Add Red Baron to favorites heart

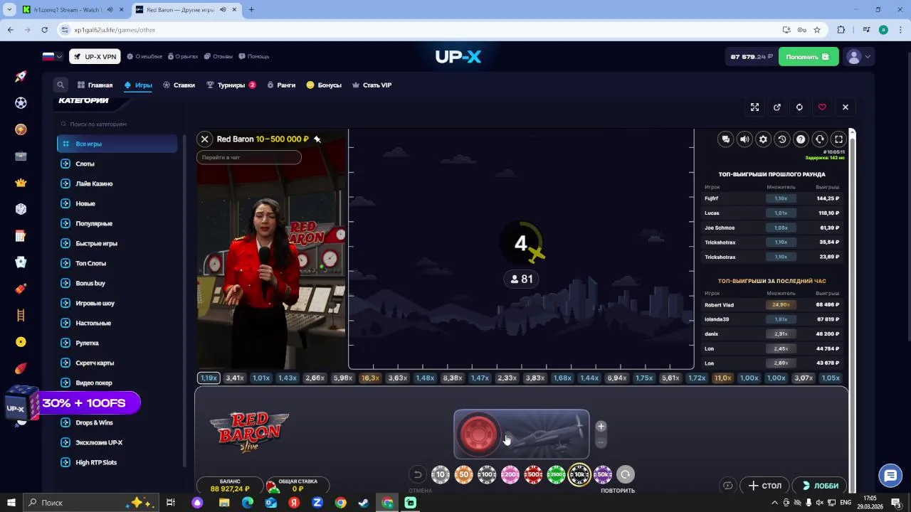[822, 107]
